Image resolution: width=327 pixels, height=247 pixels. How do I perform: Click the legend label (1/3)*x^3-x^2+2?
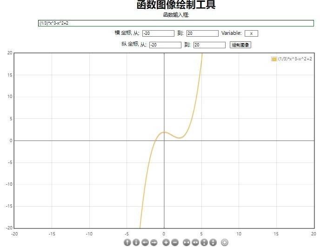tap(295, 59)
